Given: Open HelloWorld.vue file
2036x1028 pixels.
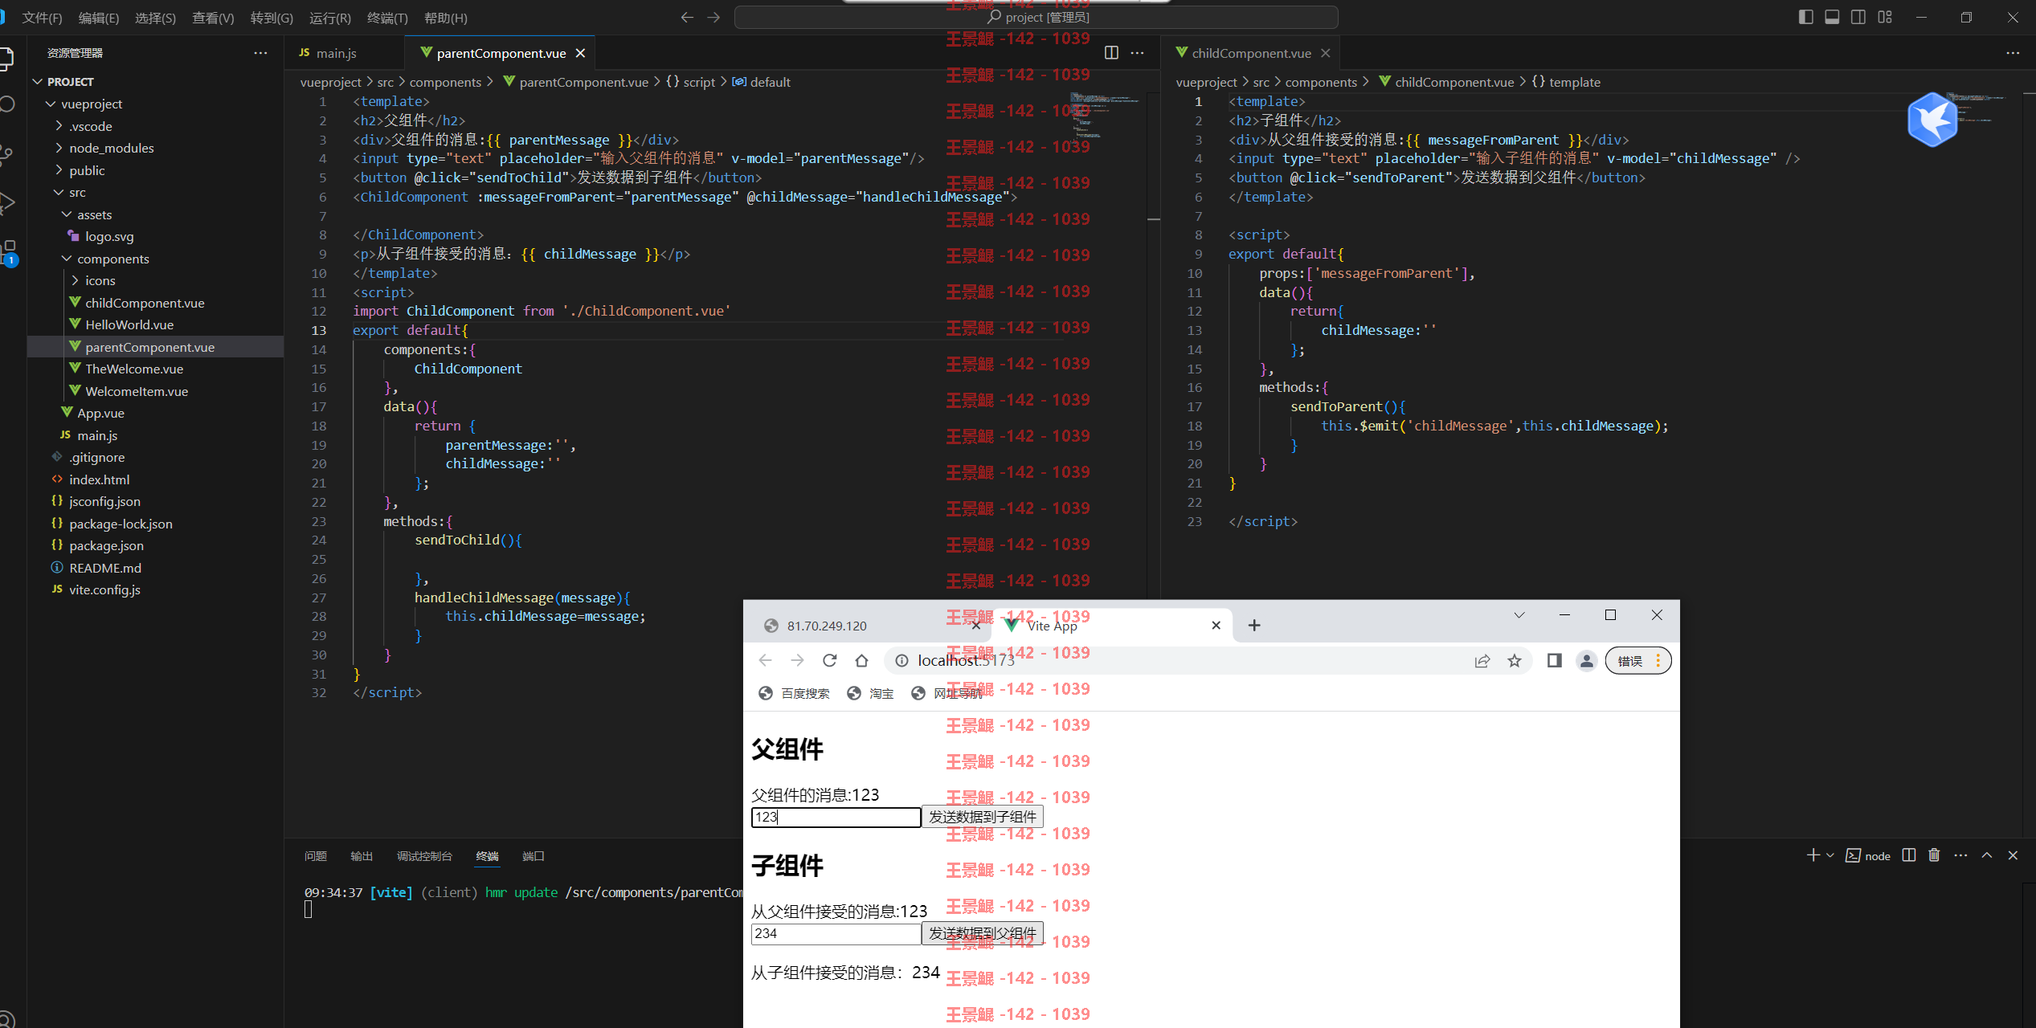Looking at the screenshot, I should click(129, 324).
